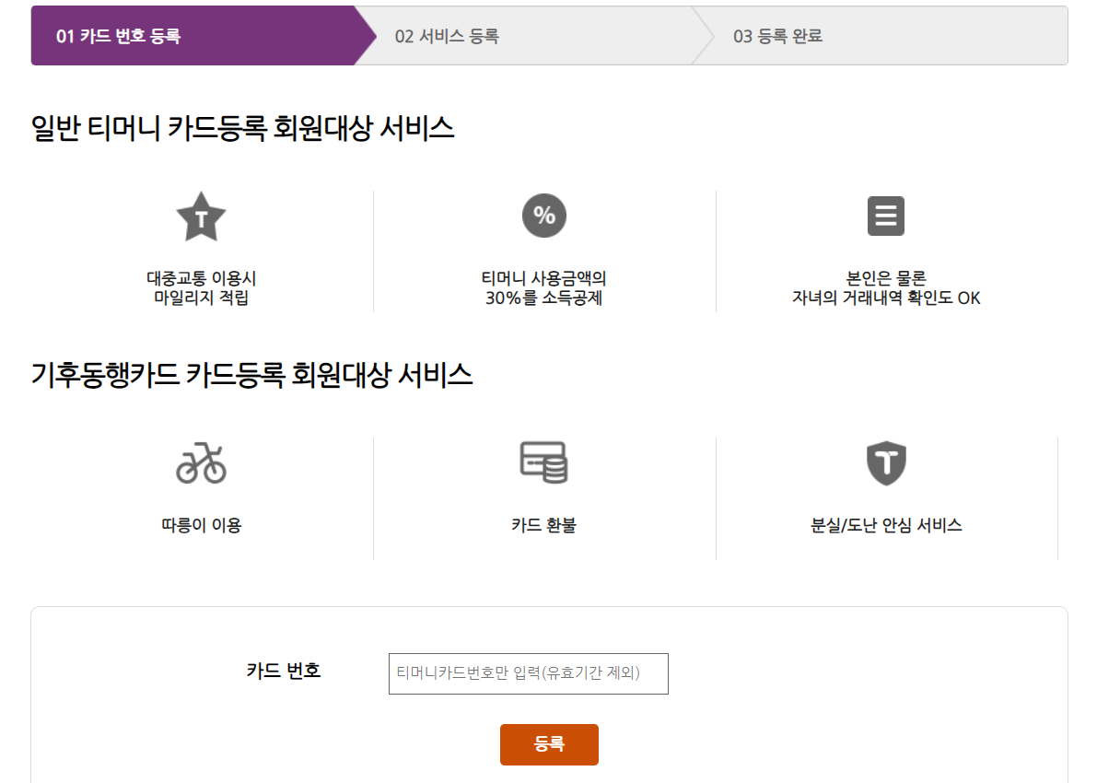Click heading 기후동행카드 카드등록 회원대상 서비스
1097x783 pixels.
[x=251, y=374]
